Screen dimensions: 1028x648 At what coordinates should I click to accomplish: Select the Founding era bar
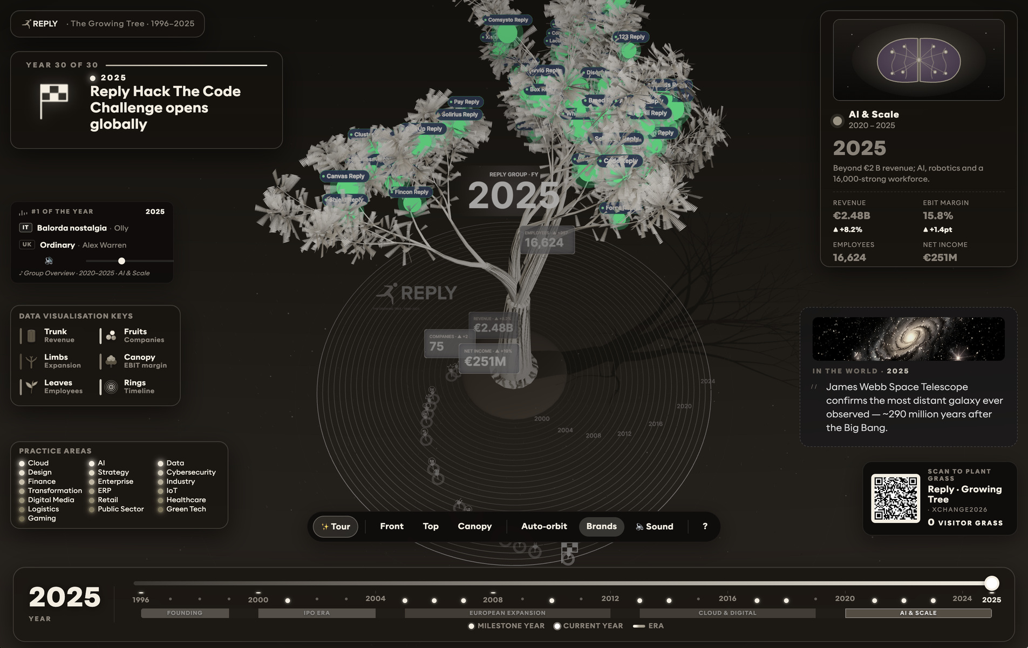(x=185, y=613)
